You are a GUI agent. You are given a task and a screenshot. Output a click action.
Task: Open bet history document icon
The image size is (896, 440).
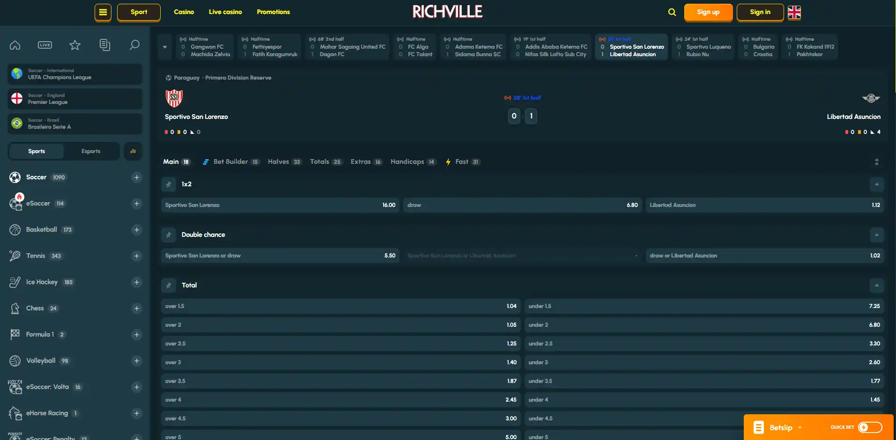point(105,45)
